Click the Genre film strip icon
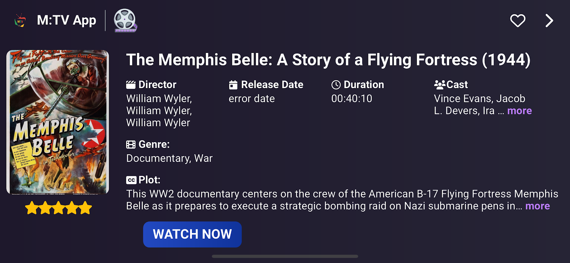570x263 pixels. click(131, 144)
